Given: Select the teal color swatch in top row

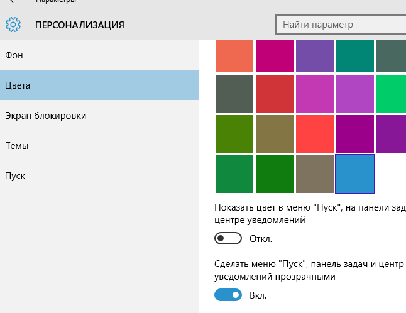Looking at the screenshot, I should pyautogui.click(x=355, y=55).
